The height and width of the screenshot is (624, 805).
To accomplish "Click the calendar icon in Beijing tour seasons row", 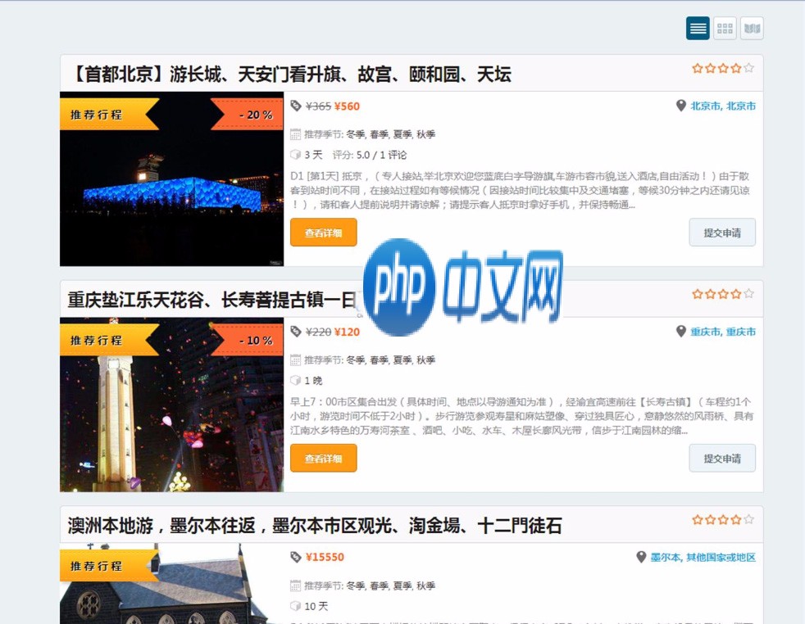I will [x=295, y=134].
